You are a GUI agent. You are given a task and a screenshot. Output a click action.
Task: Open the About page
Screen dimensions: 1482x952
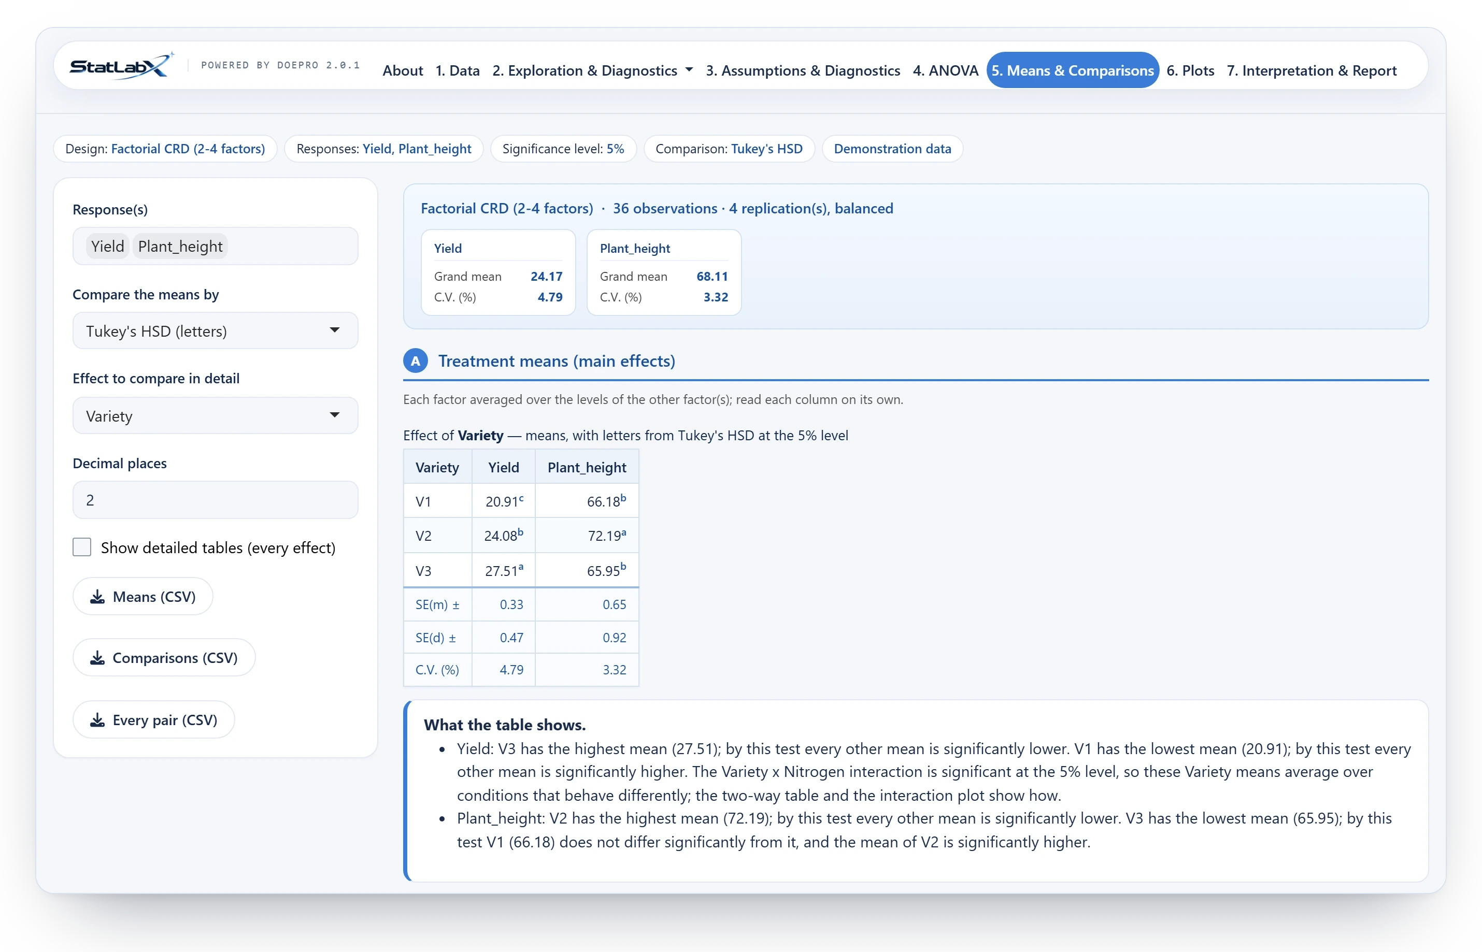click(x=403, y=70)
